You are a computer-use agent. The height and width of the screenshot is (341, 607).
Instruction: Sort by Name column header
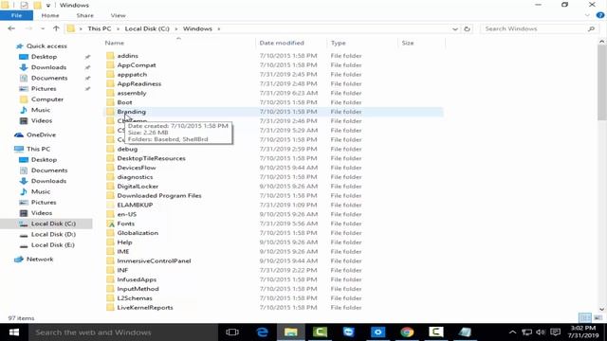[115, 43]
